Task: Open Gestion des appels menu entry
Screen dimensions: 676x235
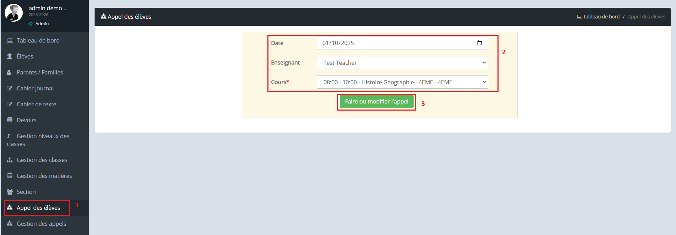Action: tap(41, 224)
